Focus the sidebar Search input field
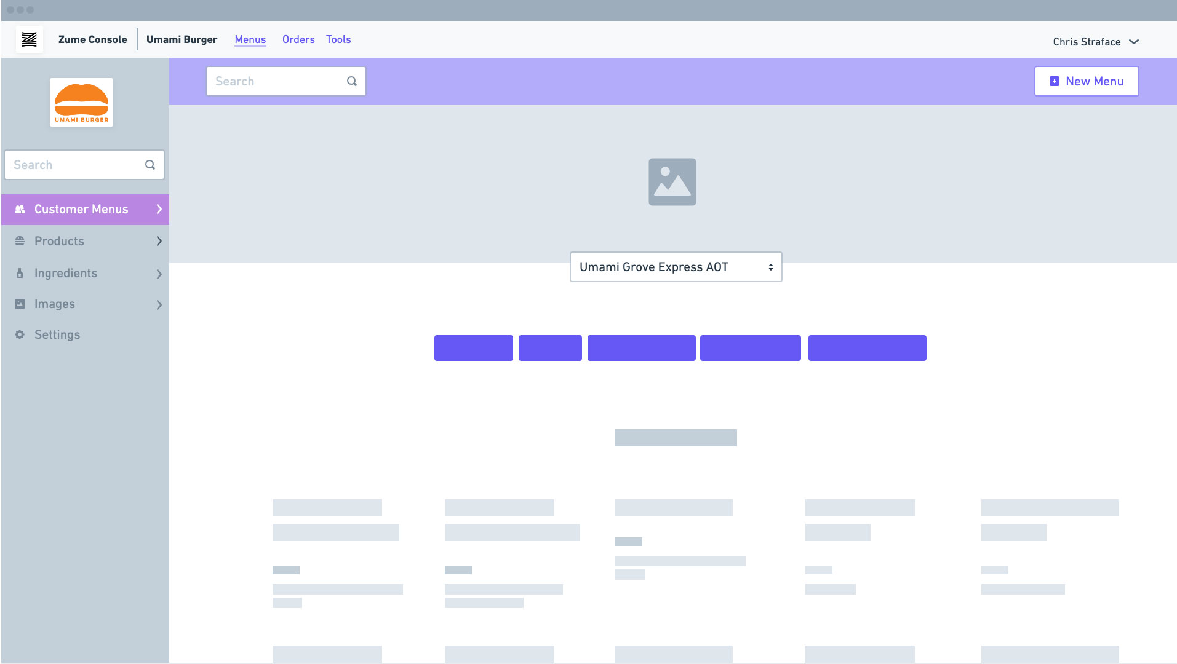 click(84, 165)
